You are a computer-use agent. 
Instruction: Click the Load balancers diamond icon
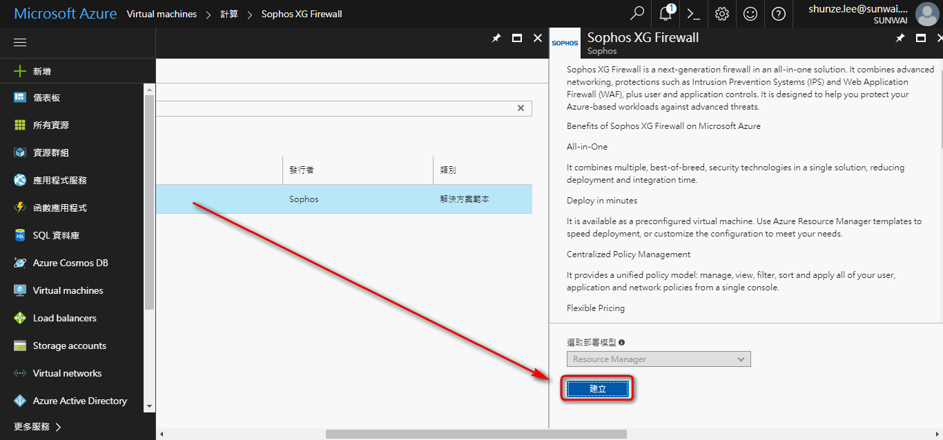point(20,318)
